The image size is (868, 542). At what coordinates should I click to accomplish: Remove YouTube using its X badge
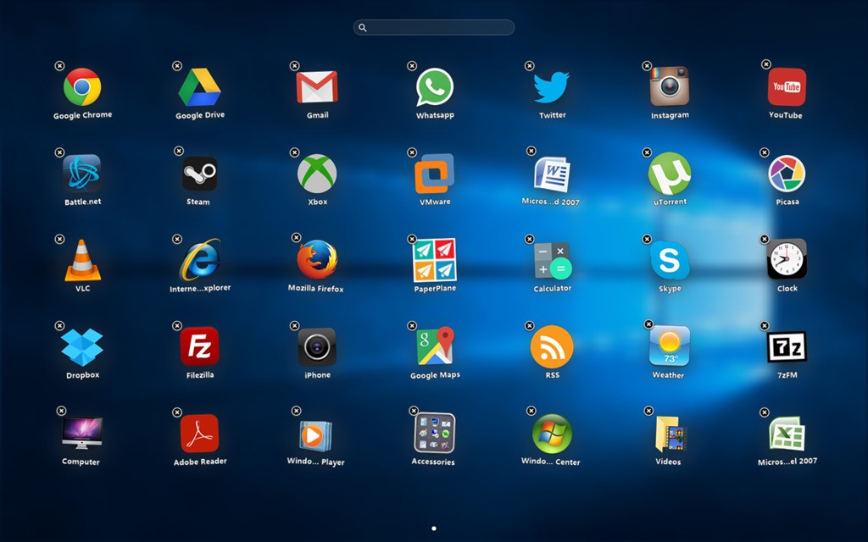click(x=766, y=64)
